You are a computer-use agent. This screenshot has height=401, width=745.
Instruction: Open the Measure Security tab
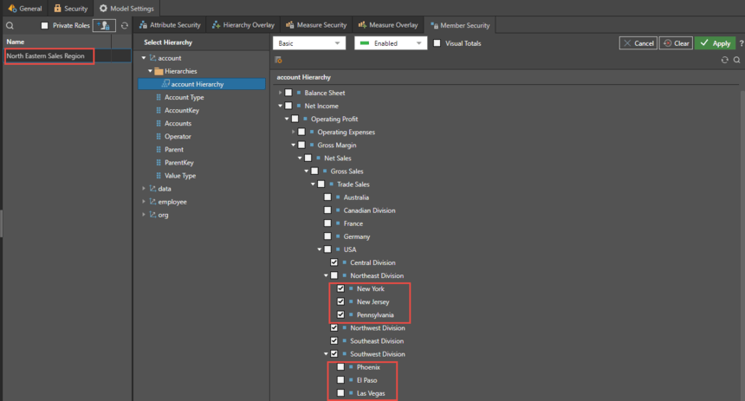tap(316, 25)
